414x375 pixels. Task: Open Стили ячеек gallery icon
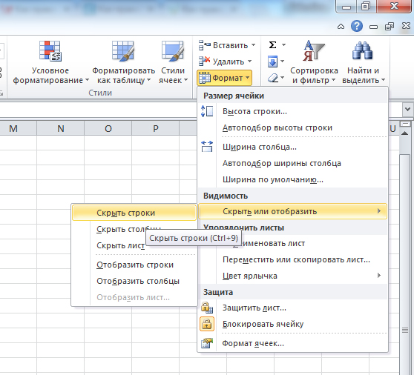173,51
